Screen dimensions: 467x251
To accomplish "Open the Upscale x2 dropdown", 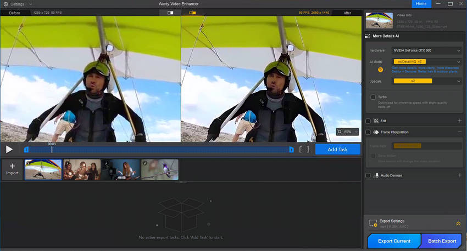I will coord(427,81).
